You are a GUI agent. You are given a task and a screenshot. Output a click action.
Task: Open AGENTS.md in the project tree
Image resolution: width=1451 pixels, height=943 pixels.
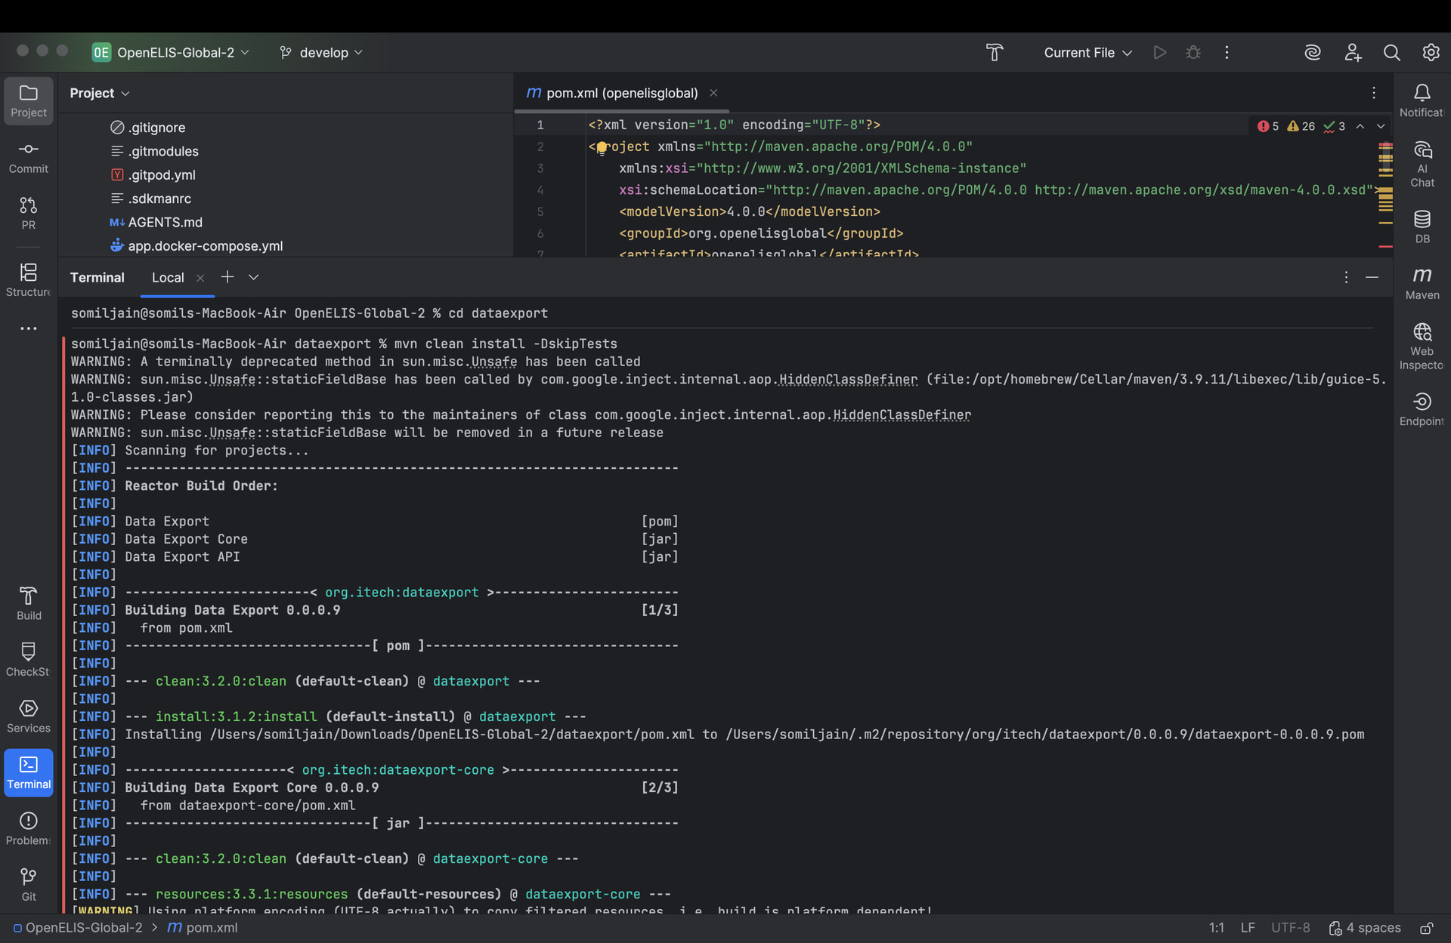click(x=165, y=222)
